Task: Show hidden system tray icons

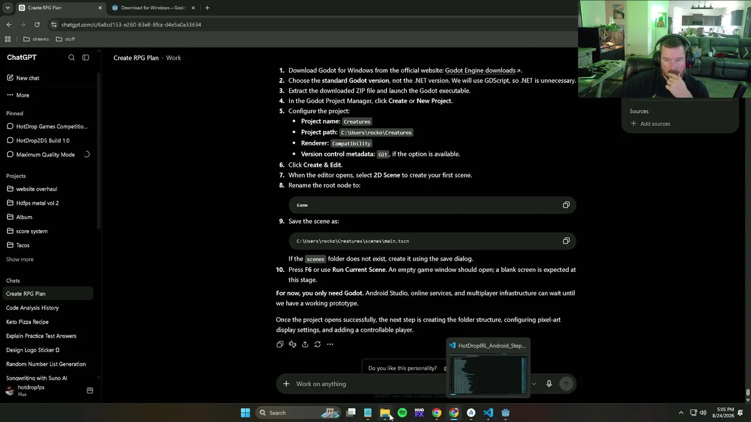Action: 681,413
